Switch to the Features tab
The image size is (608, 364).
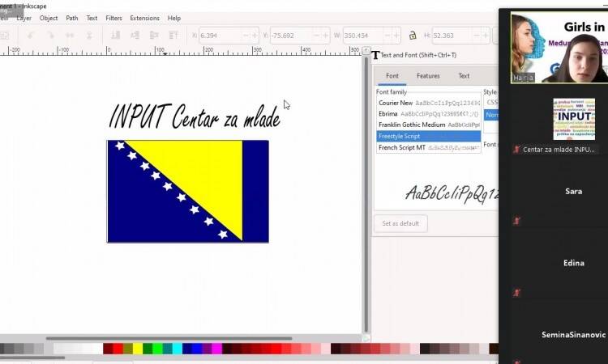coord(428,76)
